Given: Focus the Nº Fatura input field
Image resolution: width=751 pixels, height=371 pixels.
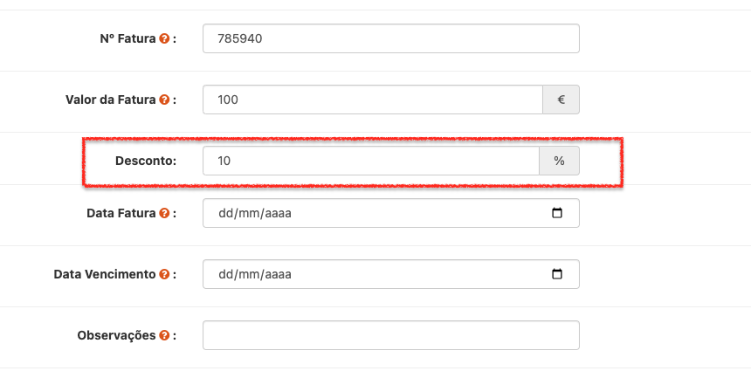Looking at the screenshot, I should coord(390,38).
